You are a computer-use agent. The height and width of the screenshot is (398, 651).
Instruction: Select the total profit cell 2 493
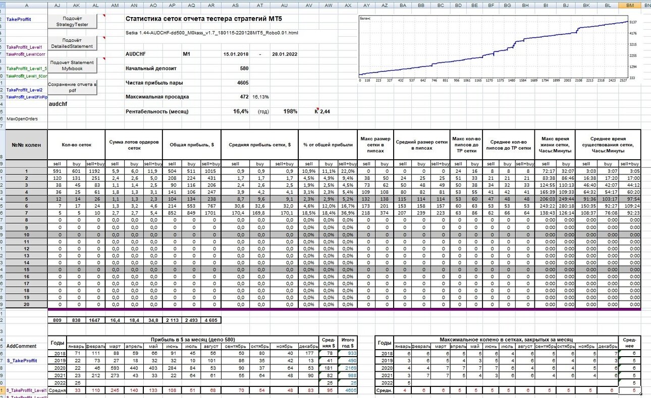point(192,320)
